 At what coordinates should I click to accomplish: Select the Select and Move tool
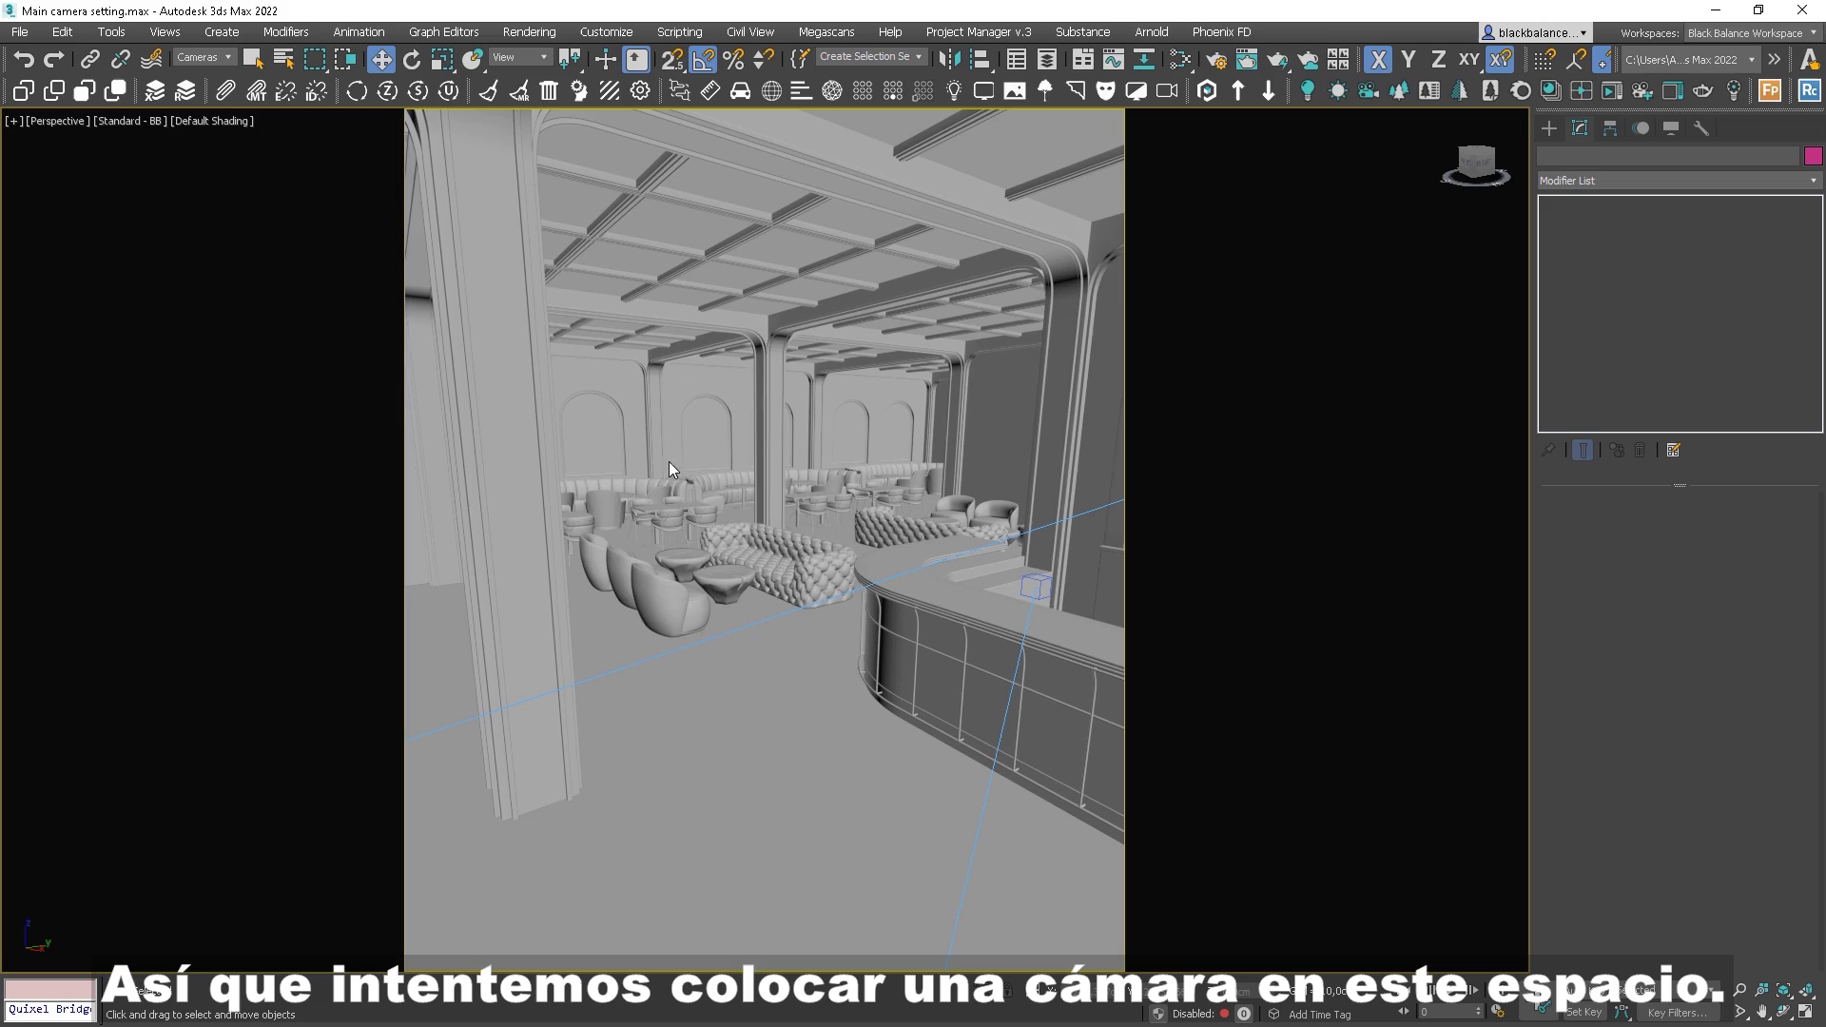point(380,58)
